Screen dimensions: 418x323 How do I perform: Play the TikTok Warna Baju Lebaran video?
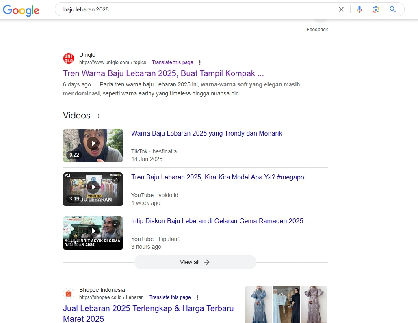click(x=93, y=143)
